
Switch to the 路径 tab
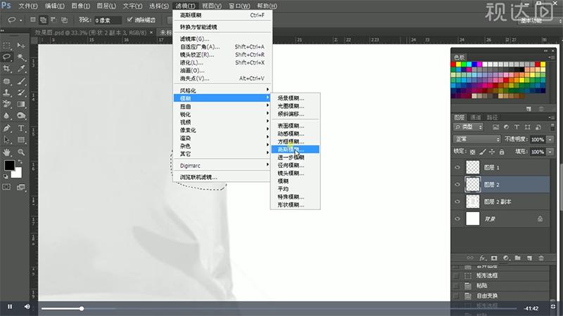492,117
